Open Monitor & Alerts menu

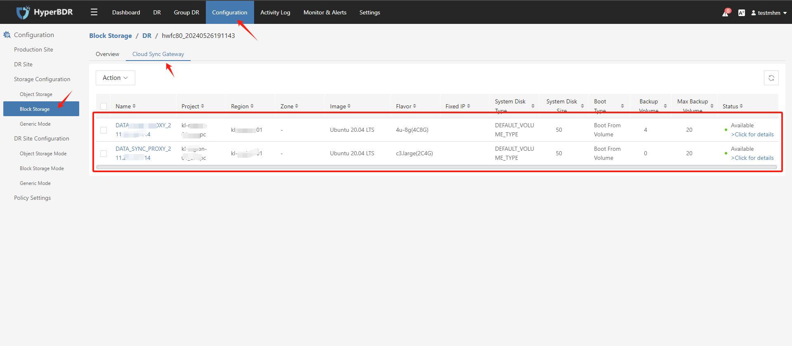(x=325, y=12)
